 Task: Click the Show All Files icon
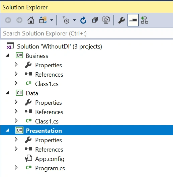pos(106,20)
